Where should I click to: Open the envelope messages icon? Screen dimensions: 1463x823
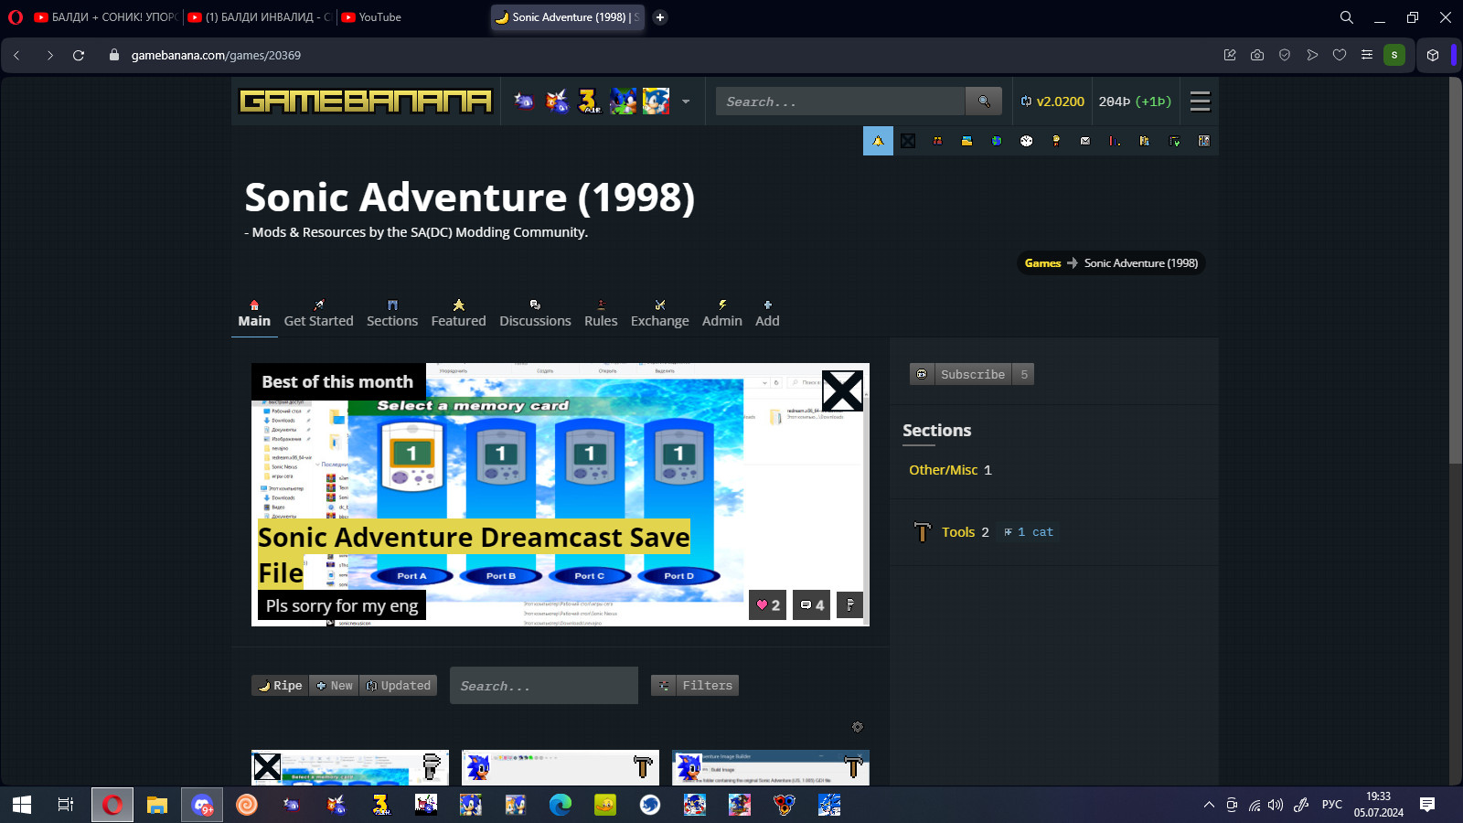[1084, 141]
